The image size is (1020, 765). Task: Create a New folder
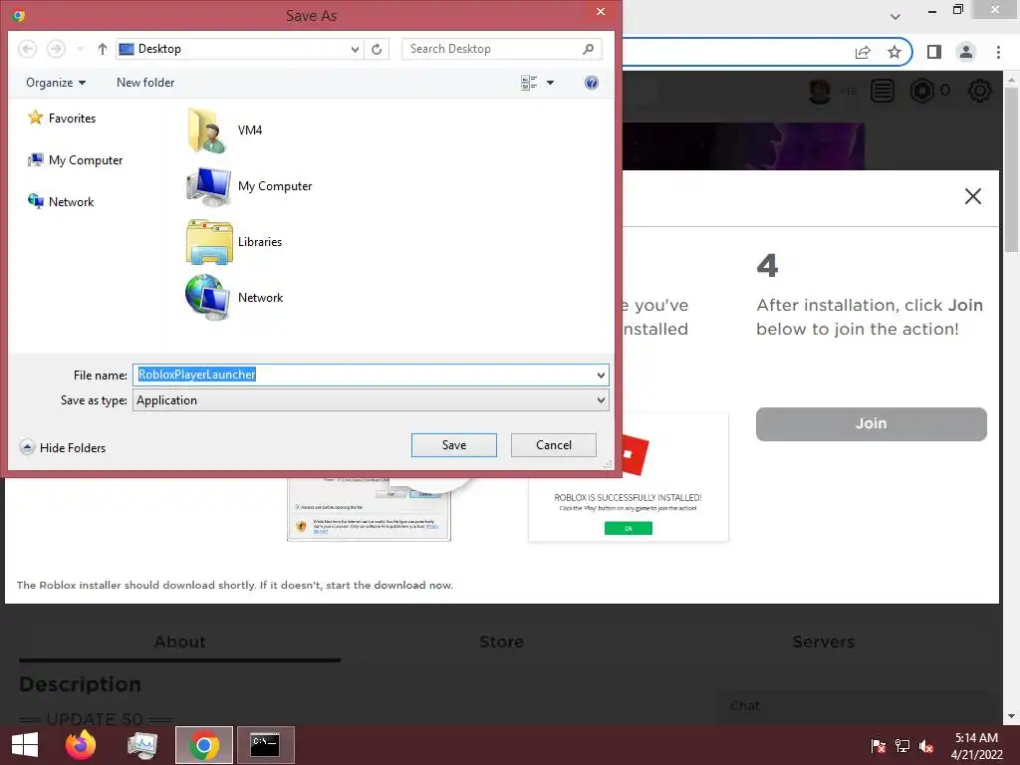click(x=145, y=83)
